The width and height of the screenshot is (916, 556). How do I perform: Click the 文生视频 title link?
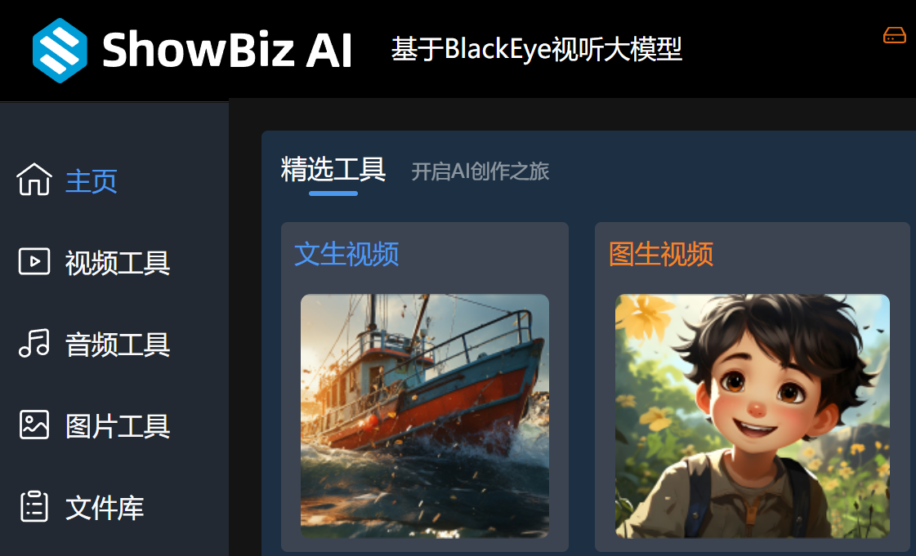coord(347,254)
